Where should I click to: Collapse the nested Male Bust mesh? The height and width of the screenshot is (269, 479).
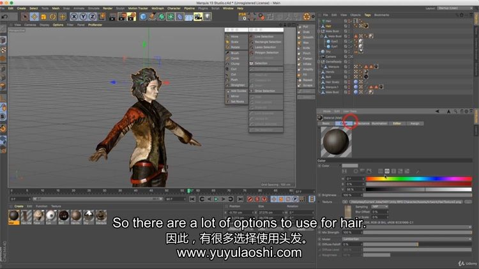tap(322, 36)
